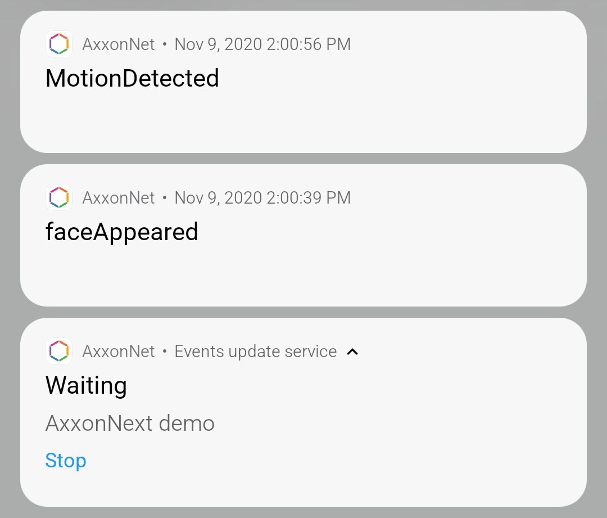Tap gray background below all notifications
The image size is (607, 518).
coord(303,512)
